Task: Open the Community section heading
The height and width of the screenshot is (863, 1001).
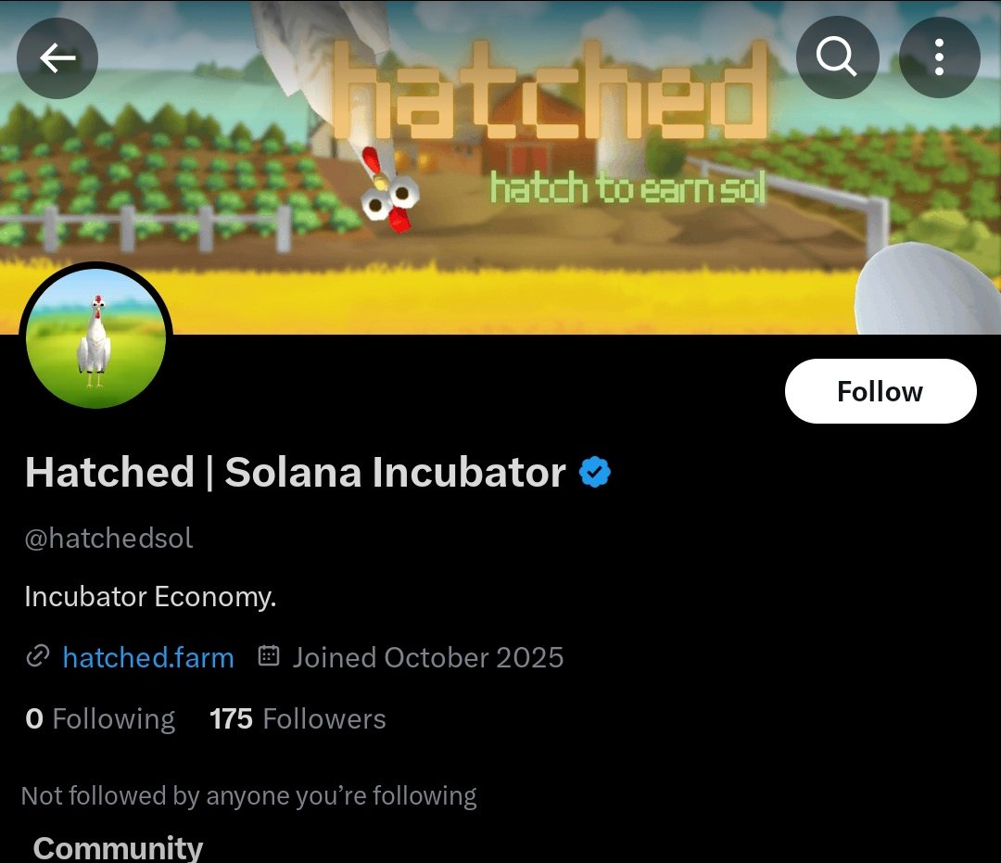Action: (x=118, y=847)
